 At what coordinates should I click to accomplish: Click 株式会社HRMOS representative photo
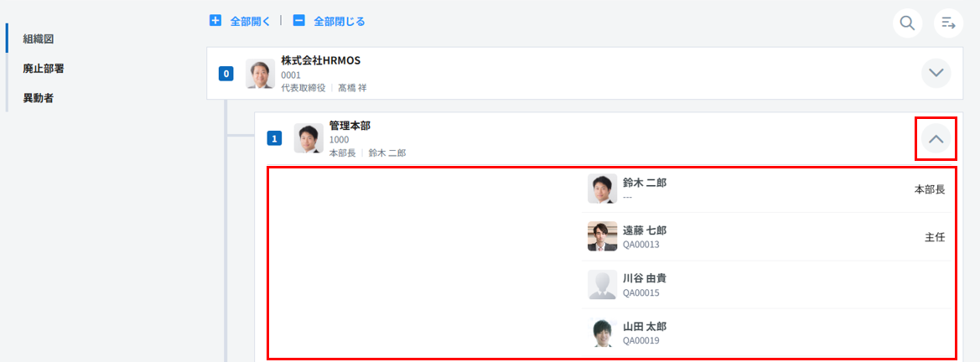pos(260,74)
